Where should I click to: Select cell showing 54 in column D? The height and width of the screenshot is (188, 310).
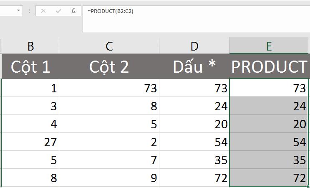(194, 142)
